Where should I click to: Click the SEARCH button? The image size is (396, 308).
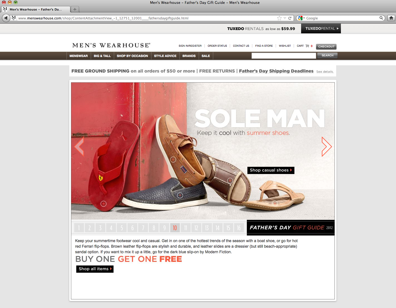click(x=327, y=56)
